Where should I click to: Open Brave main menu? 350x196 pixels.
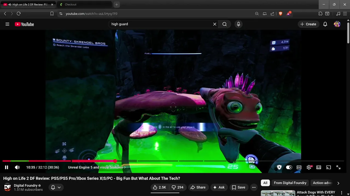[x=345, y=14]
